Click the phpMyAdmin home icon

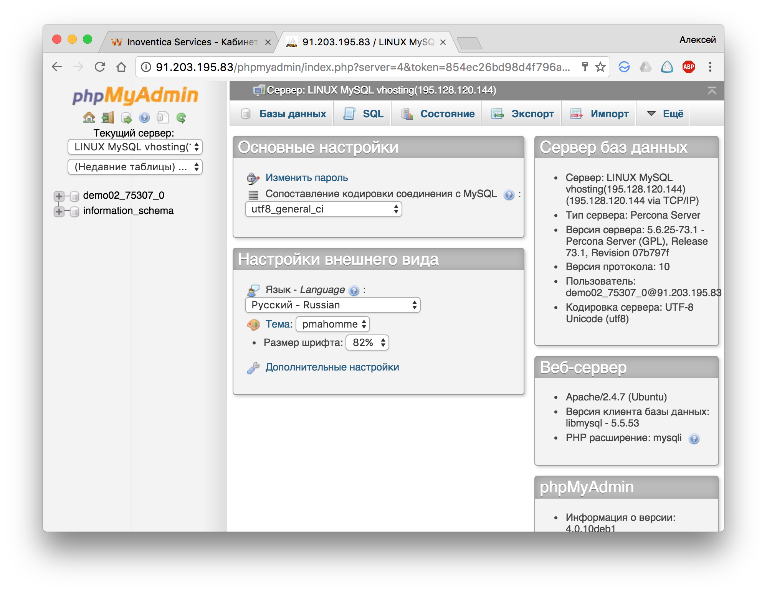tap(89, 117)
